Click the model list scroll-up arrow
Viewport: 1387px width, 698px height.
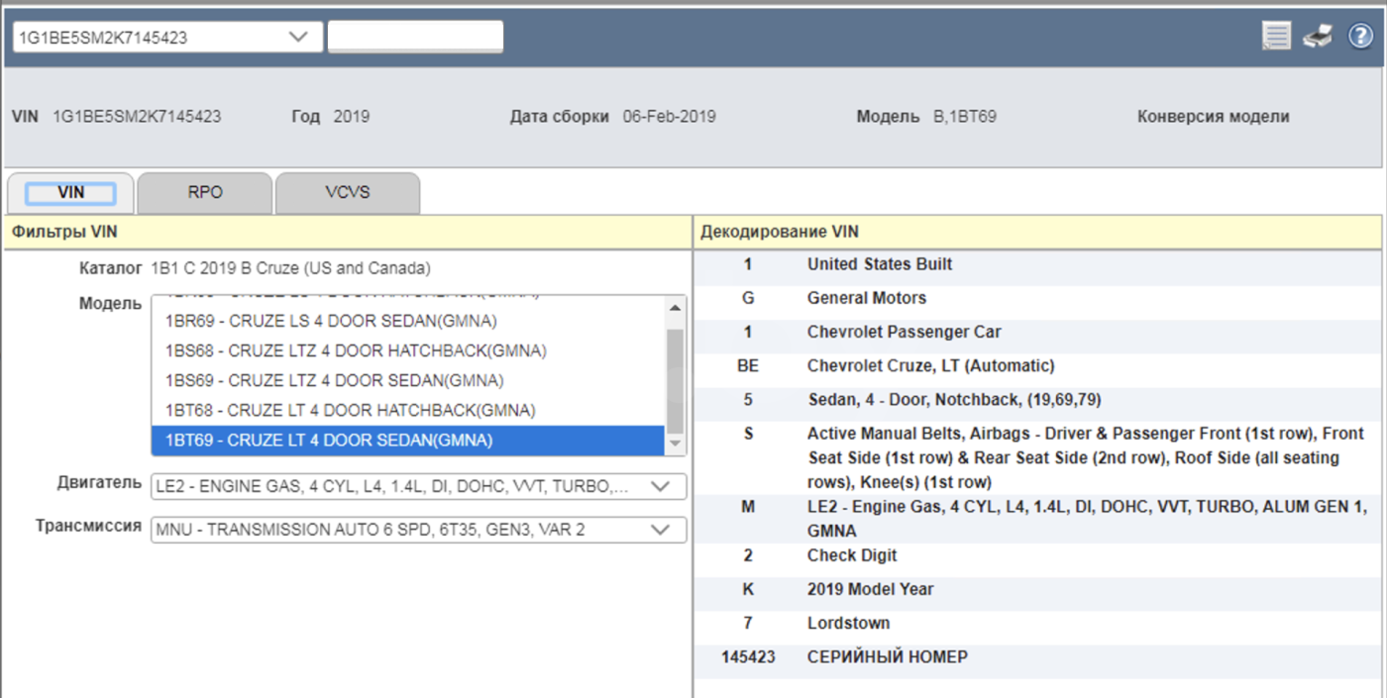click(x=676, y=308)
